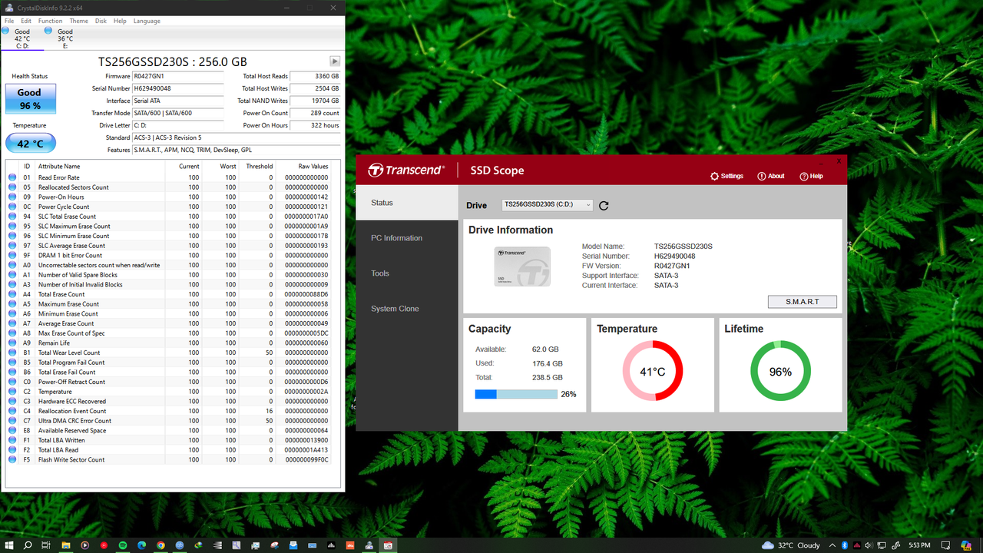This screenshot has width=983, height=553.
Task: Open Disk menu in CrystalDiskInfo
Action: [x=101, y=21]
